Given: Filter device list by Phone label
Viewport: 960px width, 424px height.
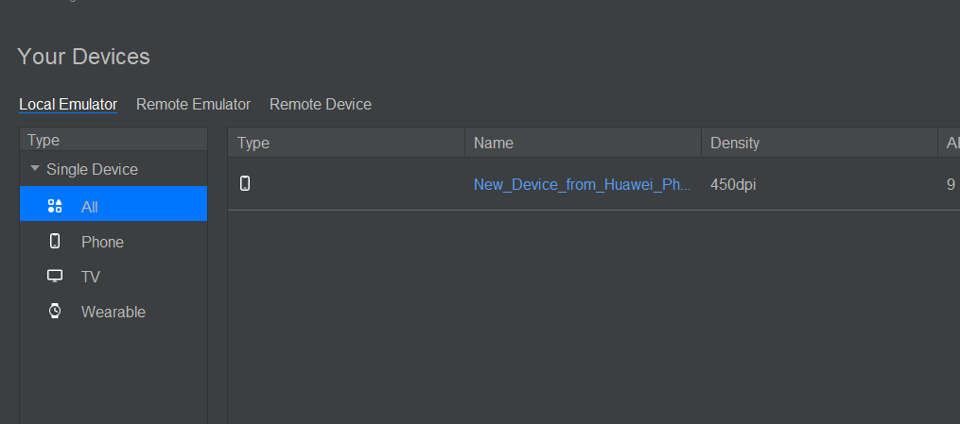Looking at the screenshot, I should [x=102, y=242].
